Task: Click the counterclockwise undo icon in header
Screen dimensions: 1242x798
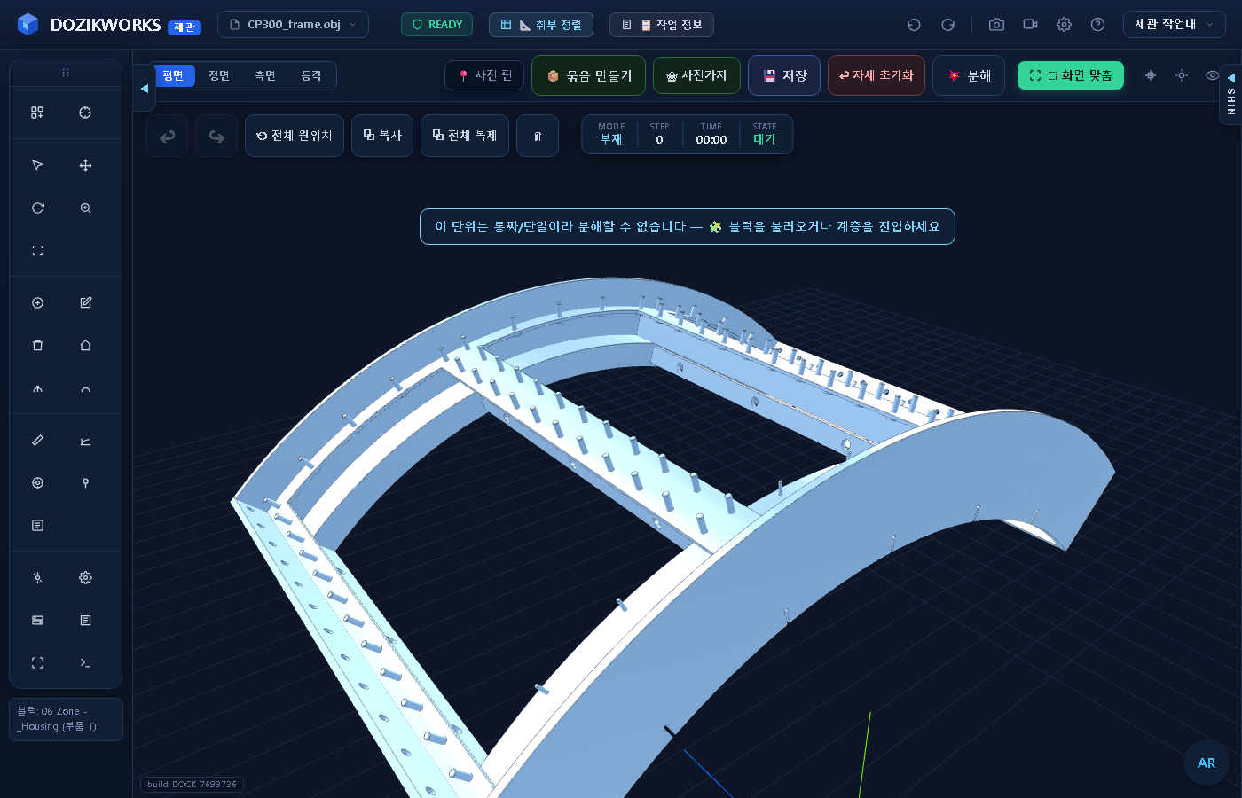Action: pos(914,25)
